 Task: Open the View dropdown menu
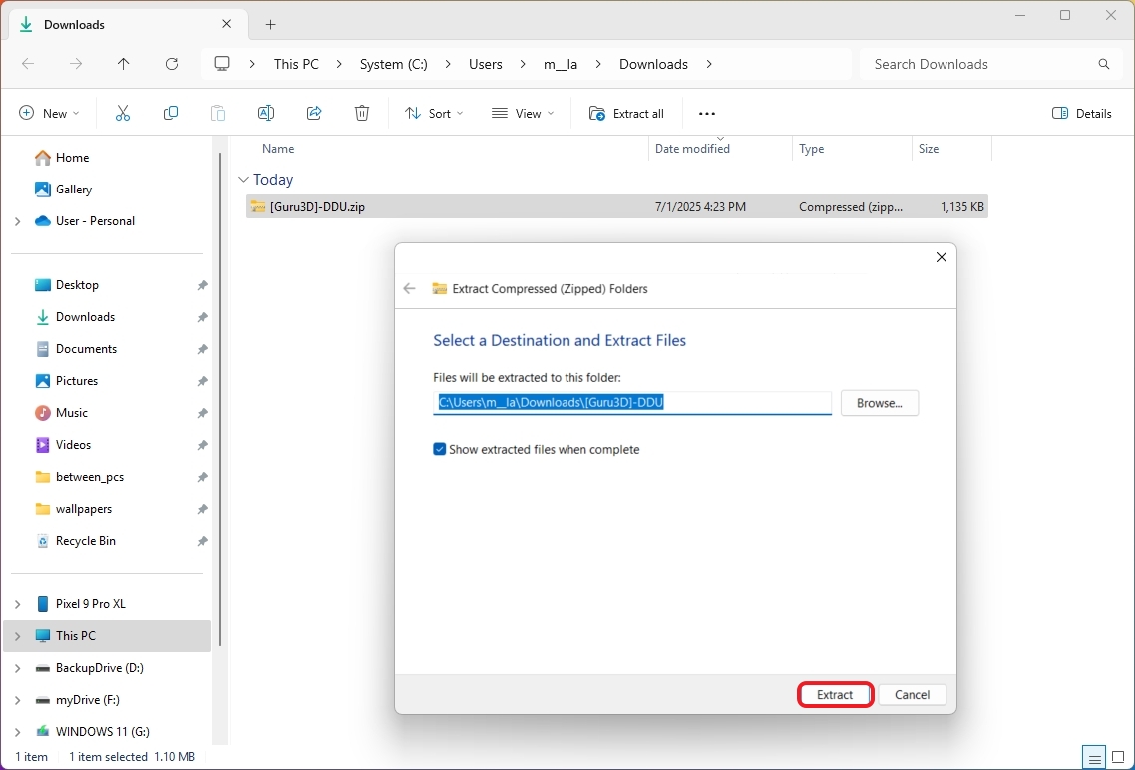(523, 113)
